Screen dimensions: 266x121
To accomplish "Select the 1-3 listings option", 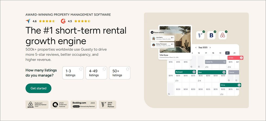I will (x=73, y=73).
